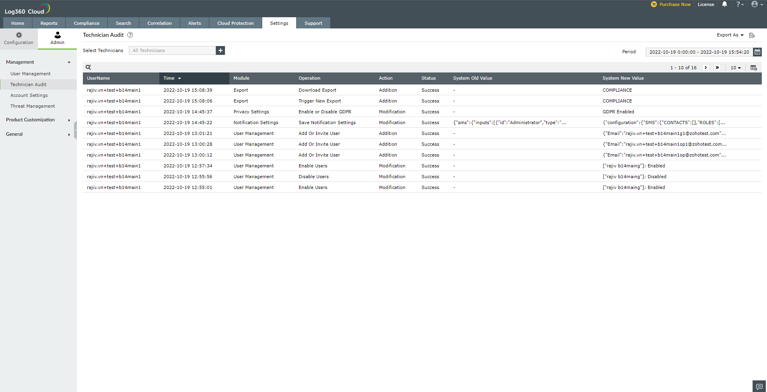Open the user account dropdown
Screen dimensions: 767x392
pyautogui.click(x=757, y=4)
